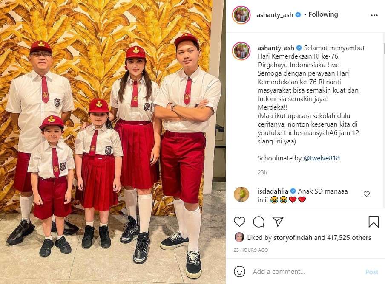
Task: Click Following button in header
Action: [x=323, y=14]
